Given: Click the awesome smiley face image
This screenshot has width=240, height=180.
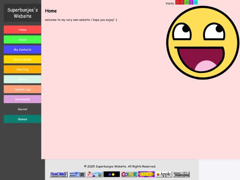Looking at the screenshot, I should (x=203, y=43).
